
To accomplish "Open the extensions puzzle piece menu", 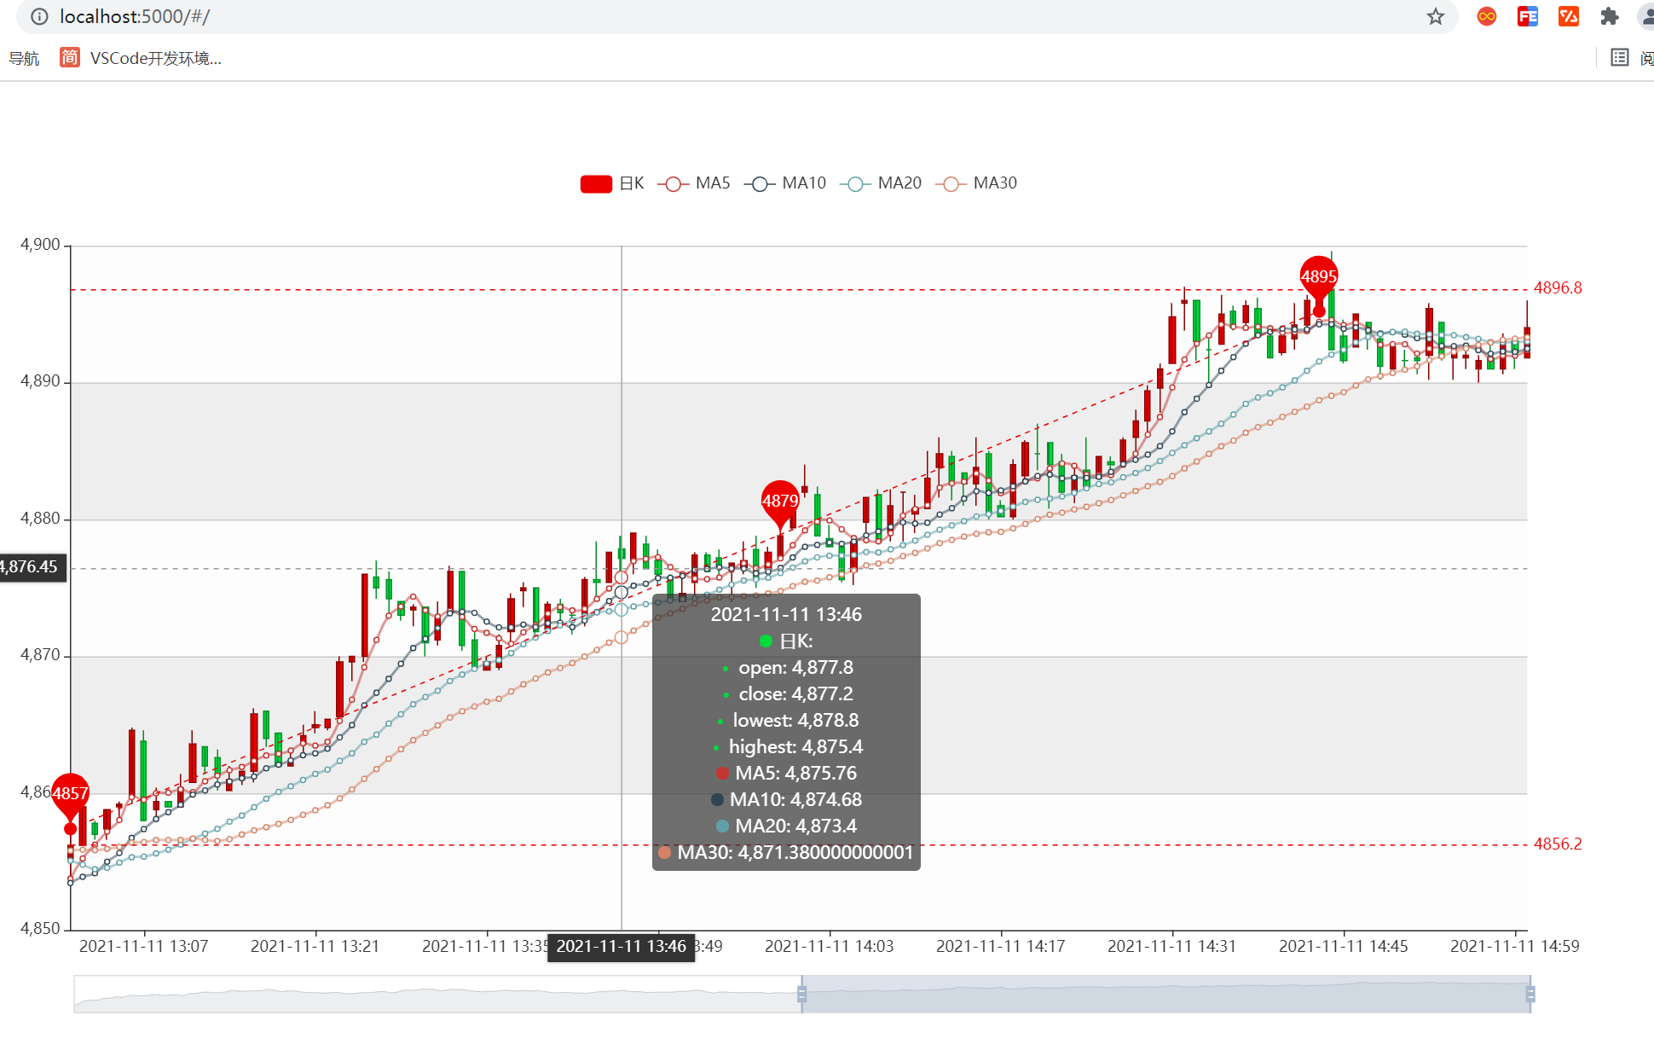I will click(1610, 17).
